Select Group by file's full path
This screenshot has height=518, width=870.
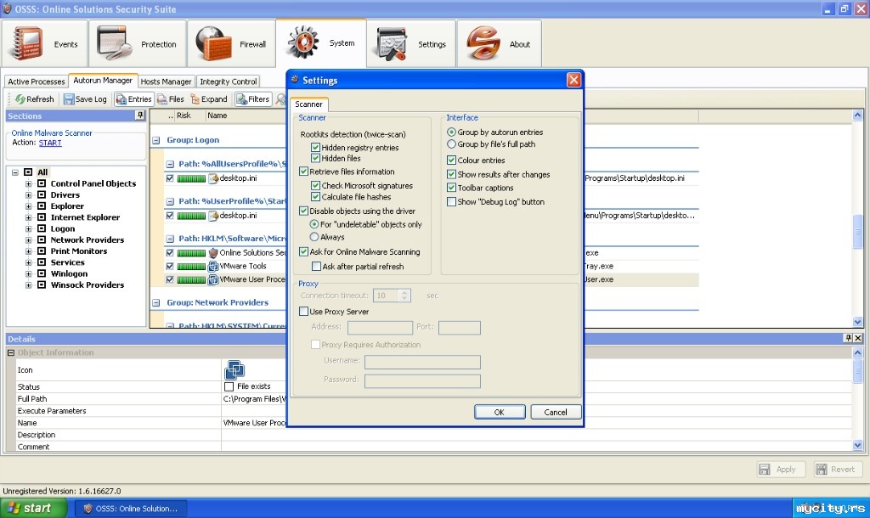tap(451, 144)
